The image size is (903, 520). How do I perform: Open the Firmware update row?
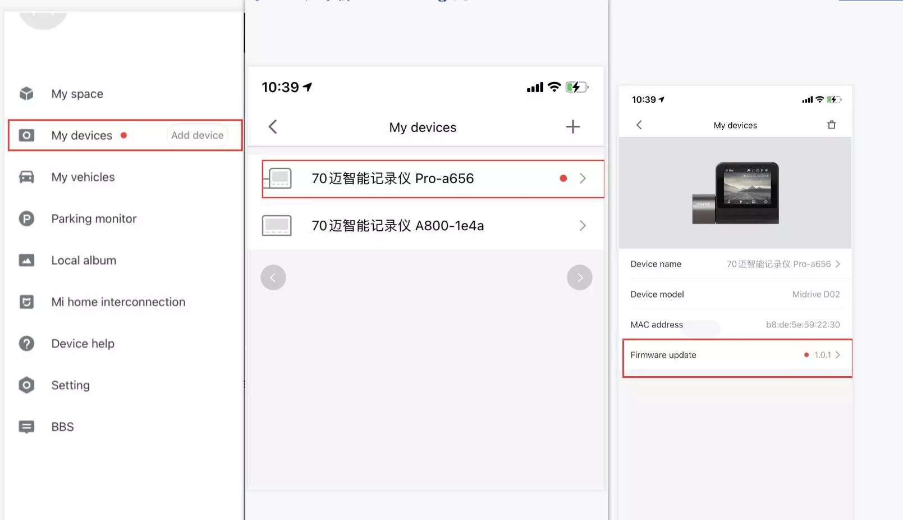pos(737,358)
